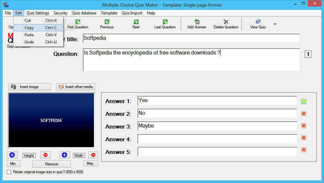Click the Width label box

pyautogui.click(x=79, y=155)
